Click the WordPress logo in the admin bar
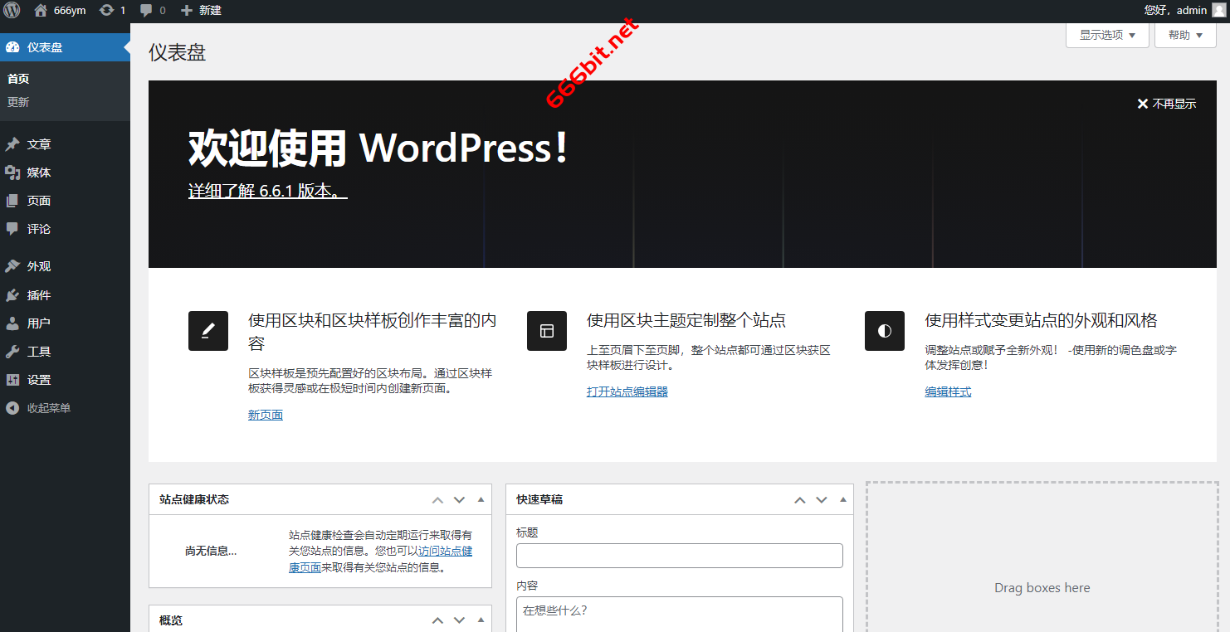 (x=12, y=10)
